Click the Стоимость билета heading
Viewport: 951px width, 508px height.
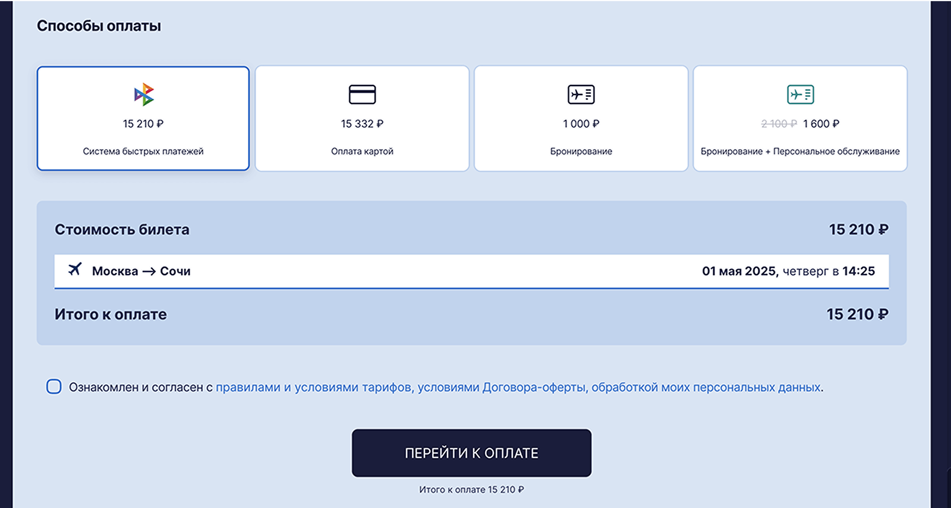pos(122,230)
